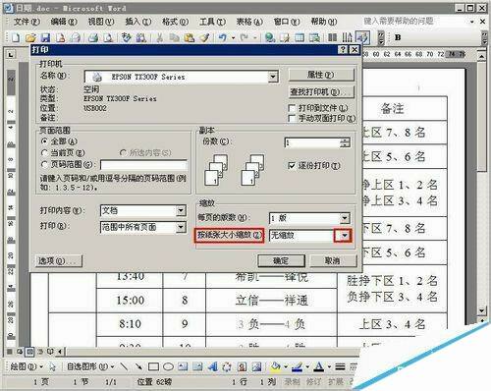Click the 确定 button
Viewport: 491px width, 391px height.
[281, 261]
